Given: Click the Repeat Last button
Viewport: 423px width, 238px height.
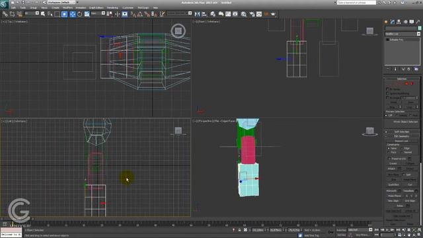Looking at the screenshot, I should (x=401, y=141).
